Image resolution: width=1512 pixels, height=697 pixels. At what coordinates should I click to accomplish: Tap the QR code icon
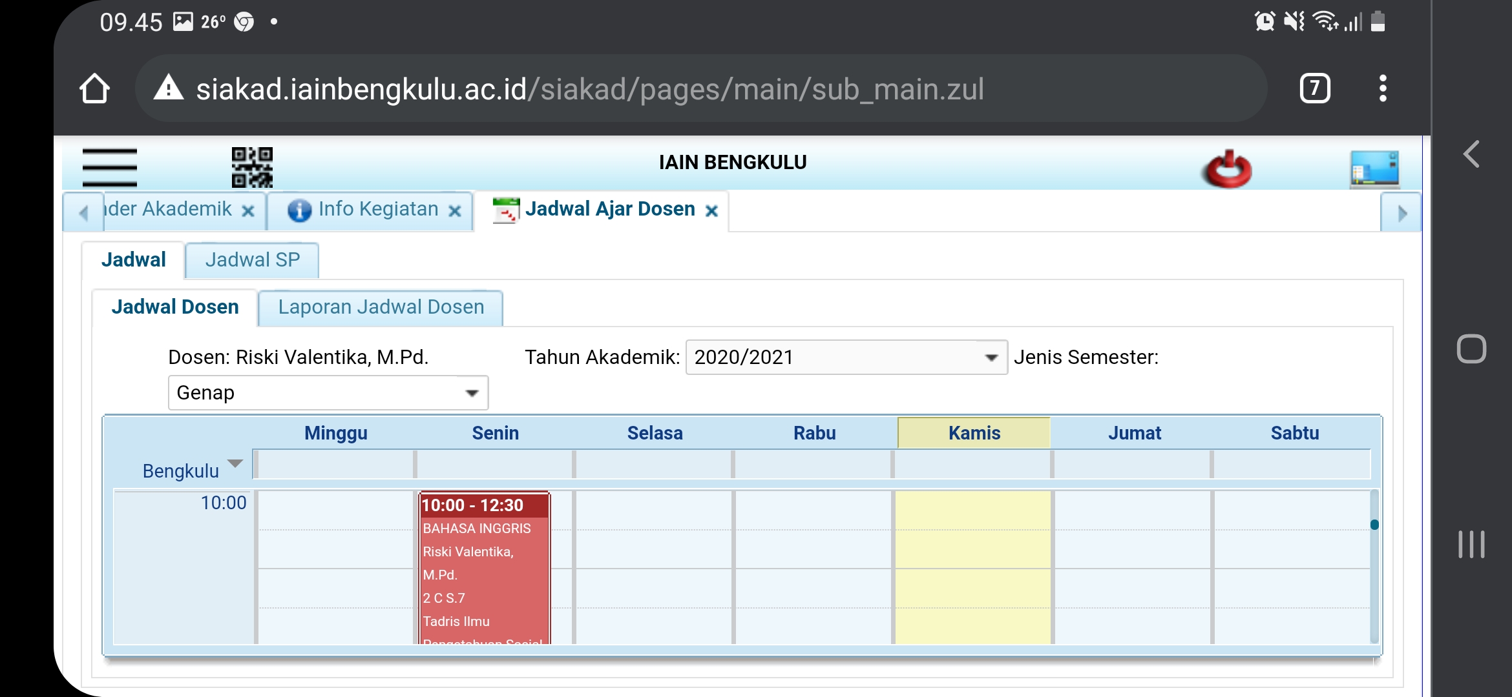pyautogui.click(x=252, y=167)
